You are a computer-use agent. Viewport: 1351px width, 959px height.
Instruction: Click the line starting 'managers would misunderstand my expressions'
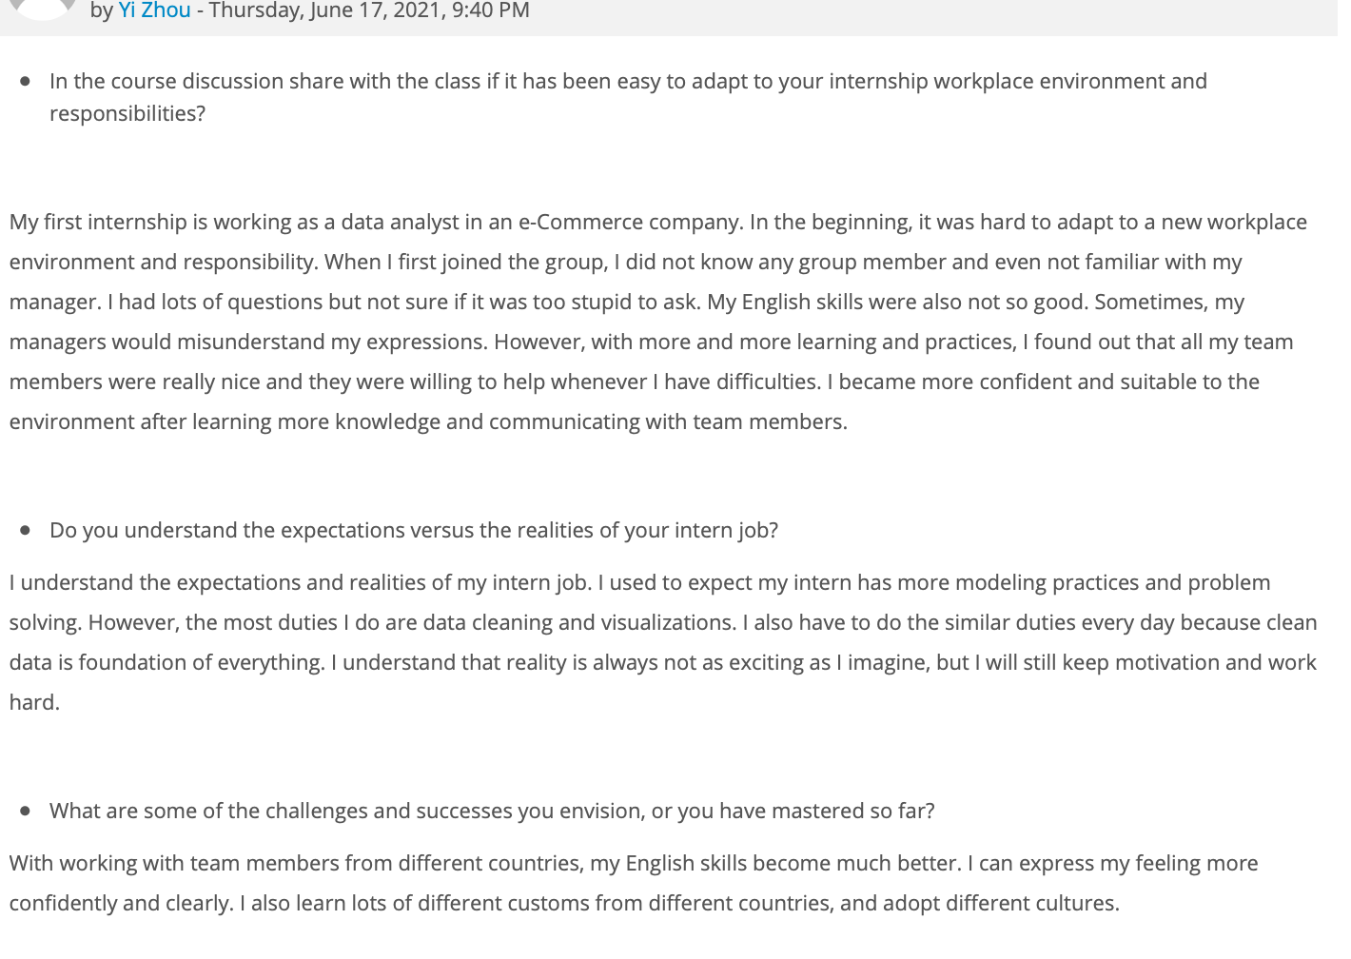652,342
